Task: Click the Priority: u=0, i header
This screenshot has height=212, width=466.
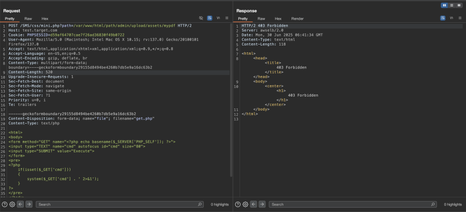Action: pyautogui.click(x=27, y=100)
